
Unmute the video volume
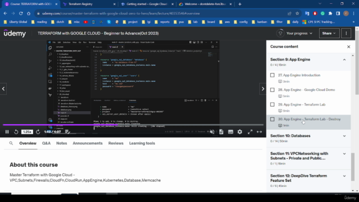point(212,132)
